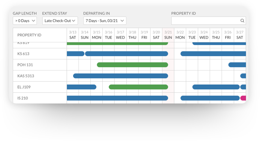Click the search magnifier icon in Property ID field

[242, 21]
